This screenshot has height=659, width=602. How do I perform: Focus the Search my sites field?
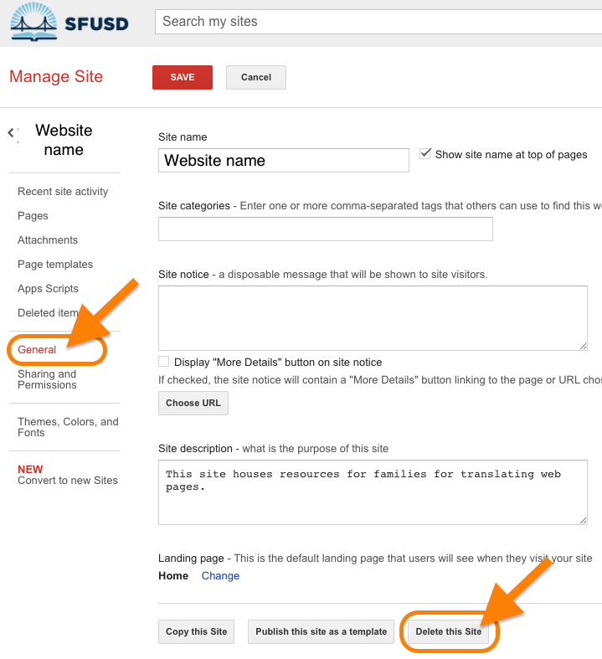pos(377,22)
